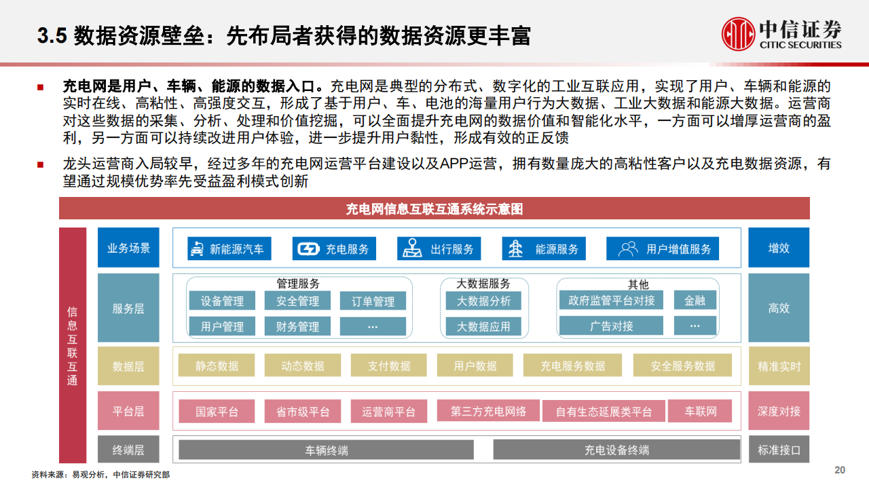Click the 大数据服务 group heading

(x=483, y=283)
